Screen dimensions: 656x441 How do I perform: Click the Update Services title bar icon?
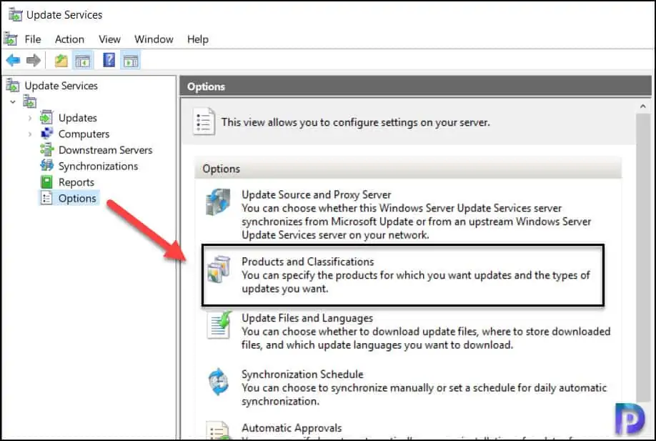(15, 15)
